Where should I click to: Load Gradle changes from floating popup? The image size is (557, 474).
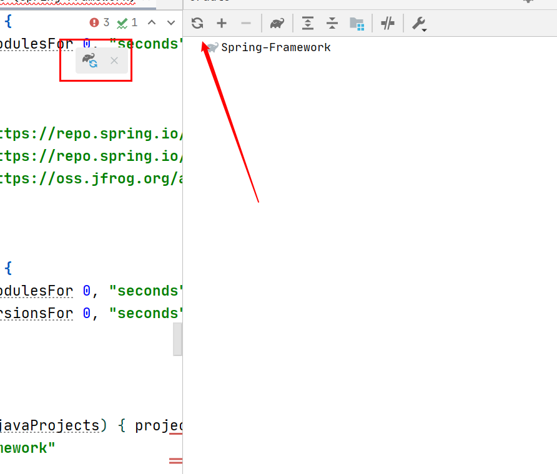(91, 60)
